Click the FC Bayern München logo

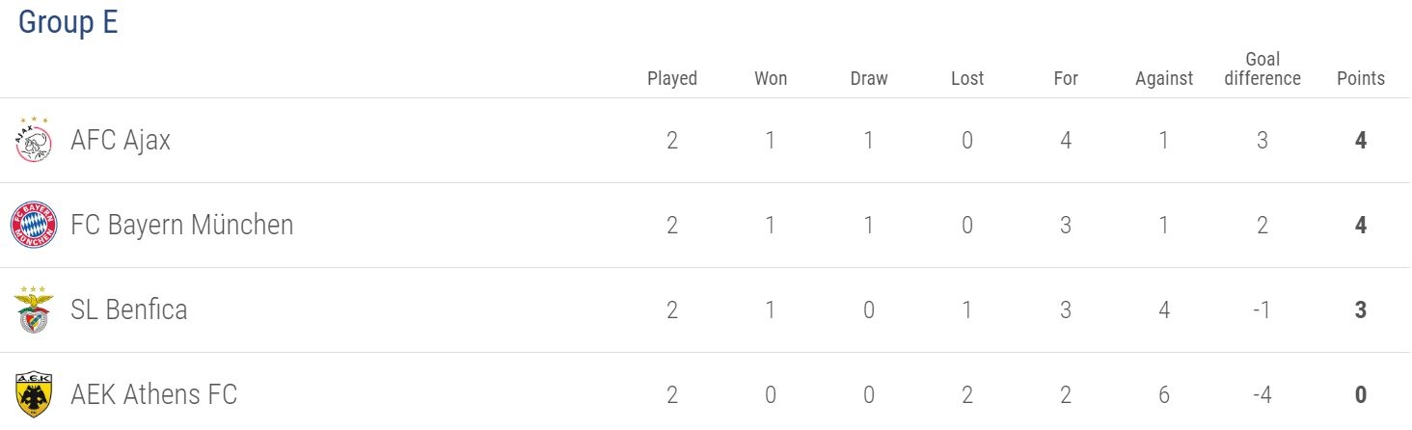34,226
